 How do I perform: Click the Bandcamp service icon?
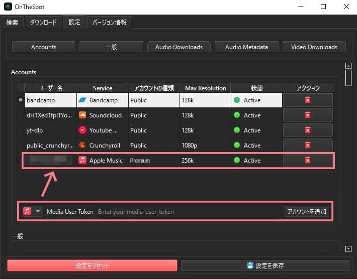point(83,100)
